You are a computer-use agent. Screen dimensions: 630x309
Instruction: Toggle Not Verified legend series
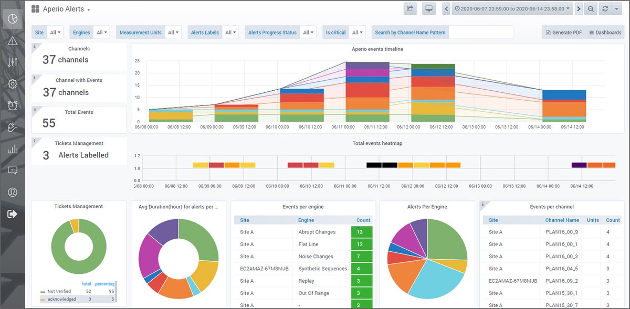(58, 291)
